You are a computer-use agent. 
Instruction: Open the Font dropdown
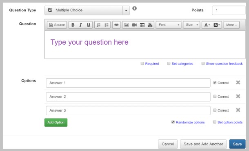pyautogui.click(x=169, y=25)
